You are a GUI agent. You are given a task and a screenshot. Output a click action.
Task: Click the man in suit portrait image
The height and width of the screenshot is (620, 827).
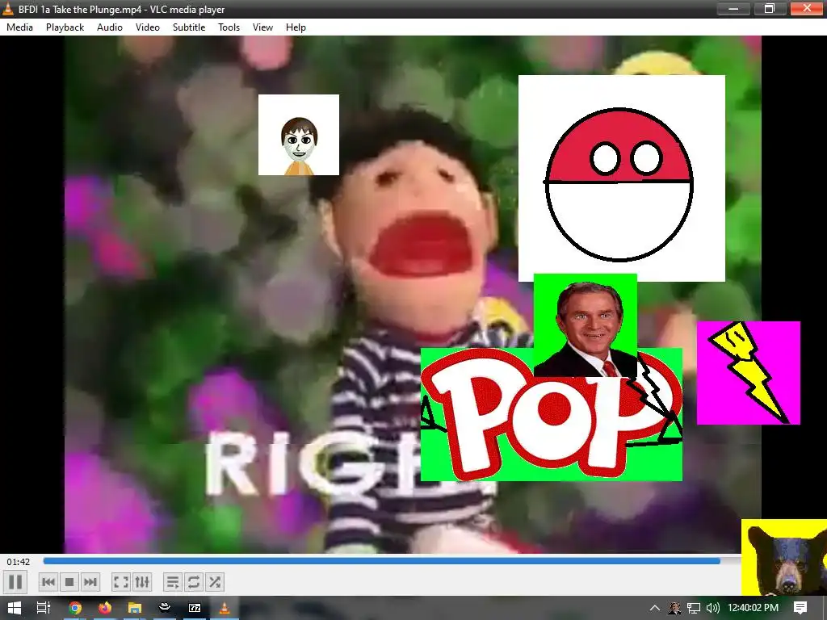(x=585, y=325)
